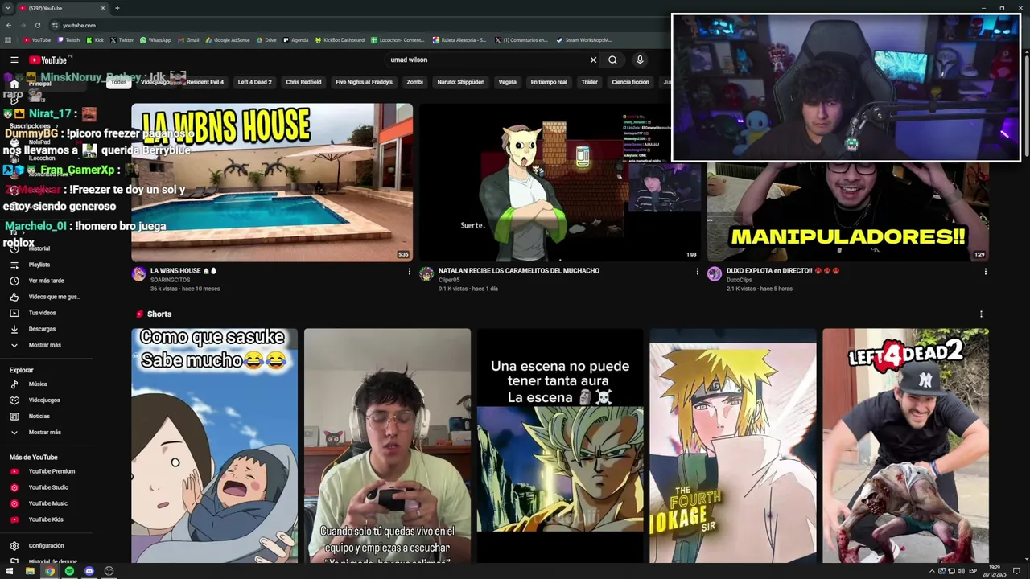The height and width of the screenshot is (579, 1030).
Task: Select the Tráiler chip
Action: click(589, 82)
